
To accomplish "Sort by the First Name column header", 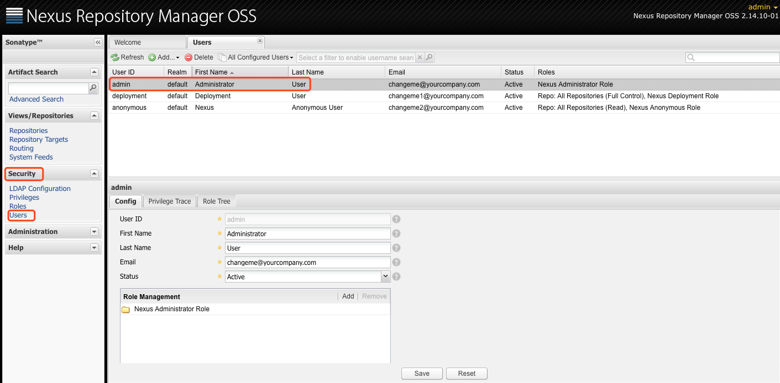I will point(240,72).
